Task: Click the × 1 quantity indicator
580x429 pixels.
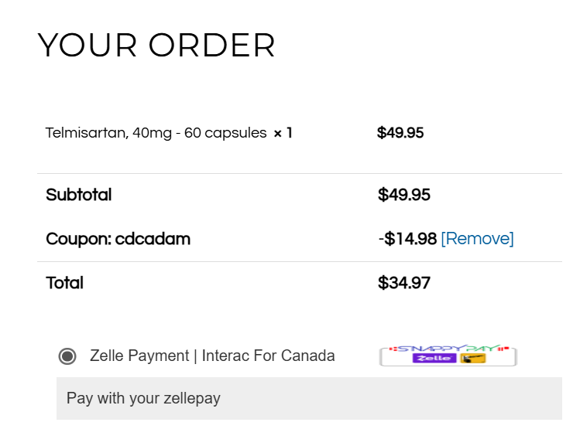Action: coord(283,133)
